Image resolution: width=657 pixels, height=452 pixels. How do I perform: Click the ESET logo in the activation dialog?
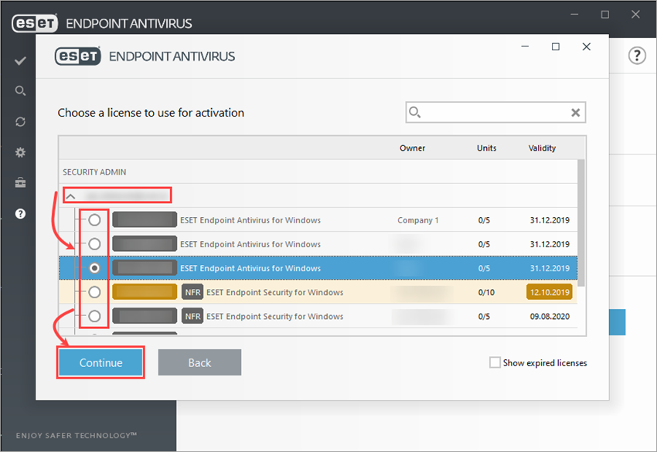click(78, 56)
